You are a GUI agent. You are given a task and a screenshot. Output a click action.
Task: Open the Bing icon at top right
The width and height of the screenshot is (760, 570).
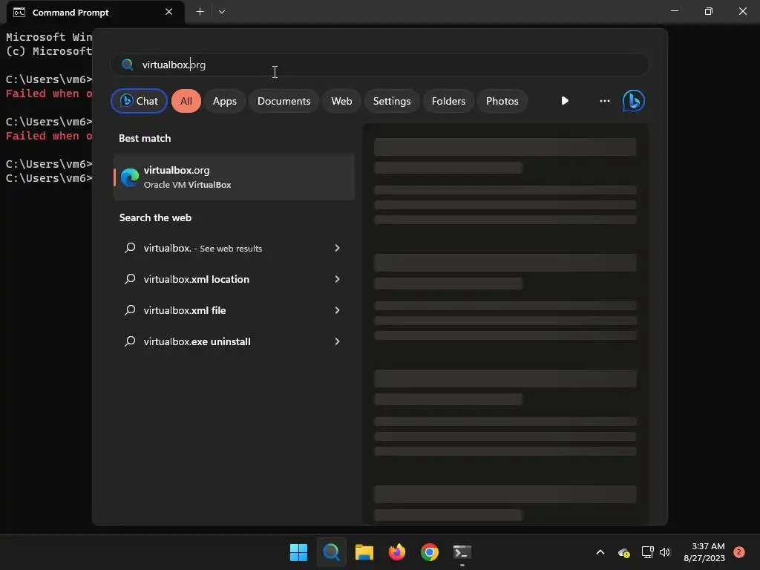point(634,101)
